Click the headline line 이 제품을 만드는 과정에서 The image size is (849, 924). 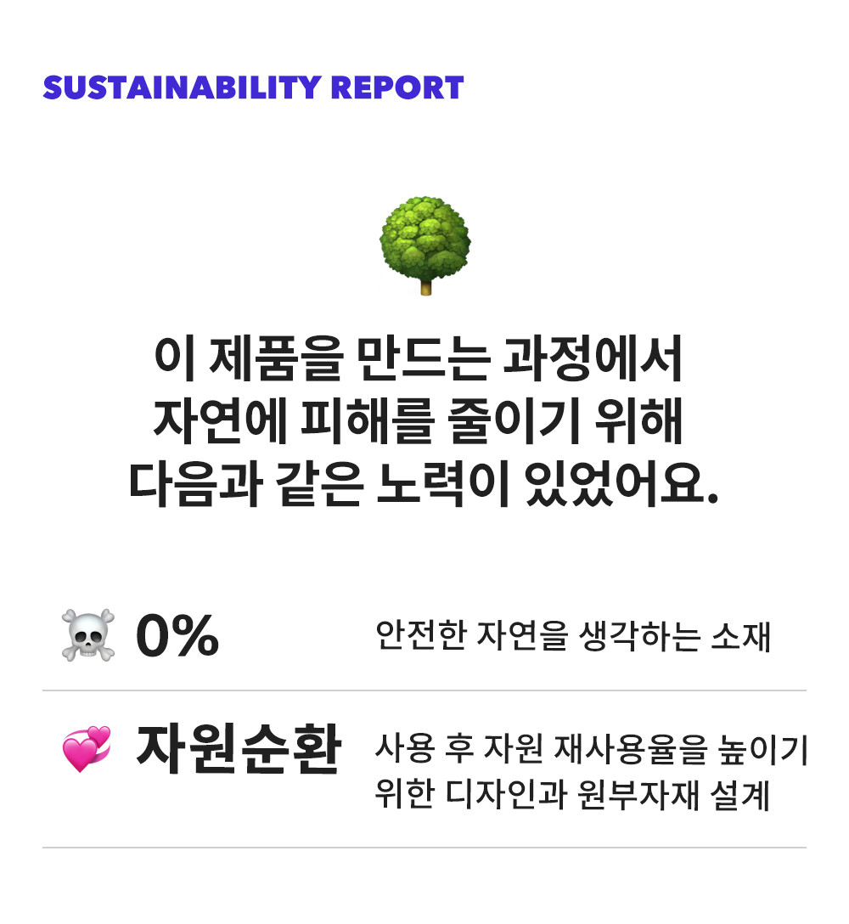click(419, 358)
